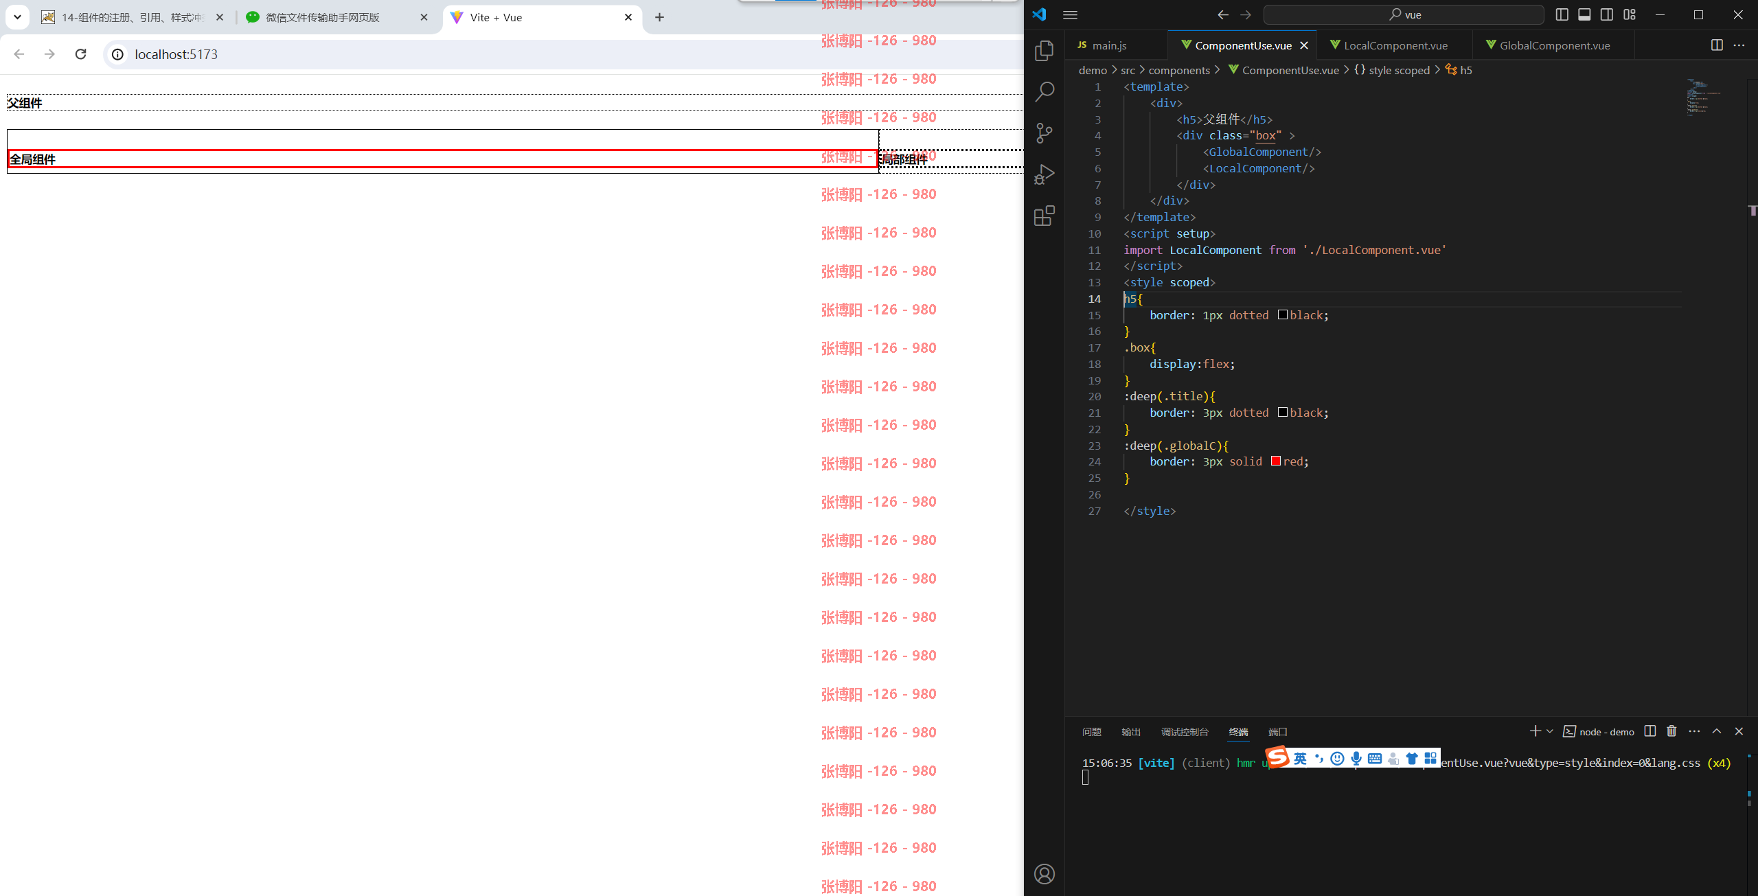Image resolution: width=1758 pixels, height=896 pixels.
Task: Click the editor minimap
Action: point(1703,97)
